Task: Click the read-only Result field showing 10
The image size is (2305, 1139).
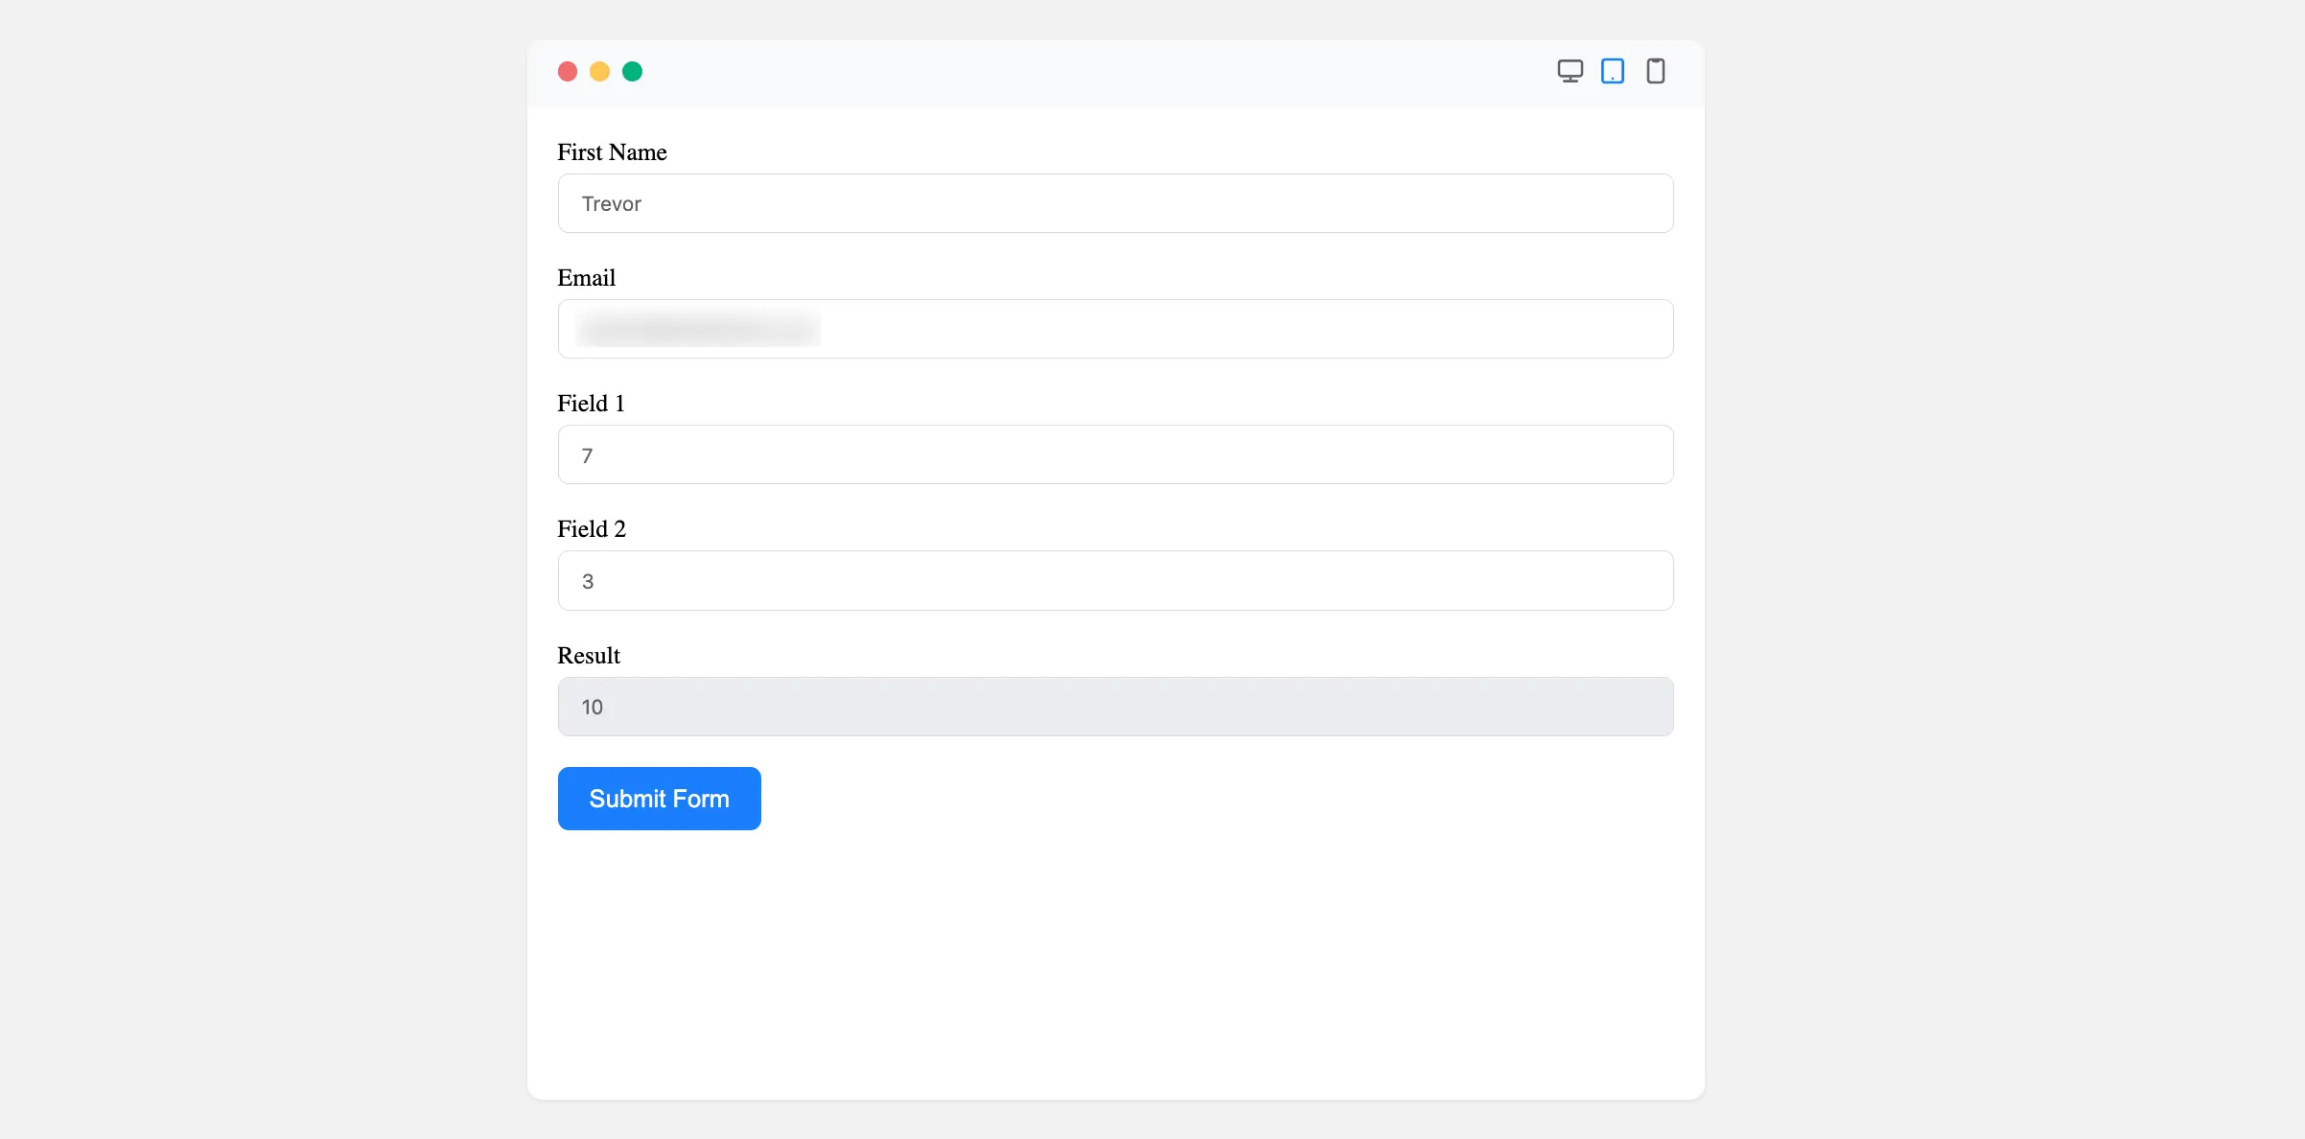Action: tap(1115, 707)
